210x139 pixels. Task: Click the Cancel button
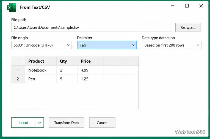click(102, 123)
